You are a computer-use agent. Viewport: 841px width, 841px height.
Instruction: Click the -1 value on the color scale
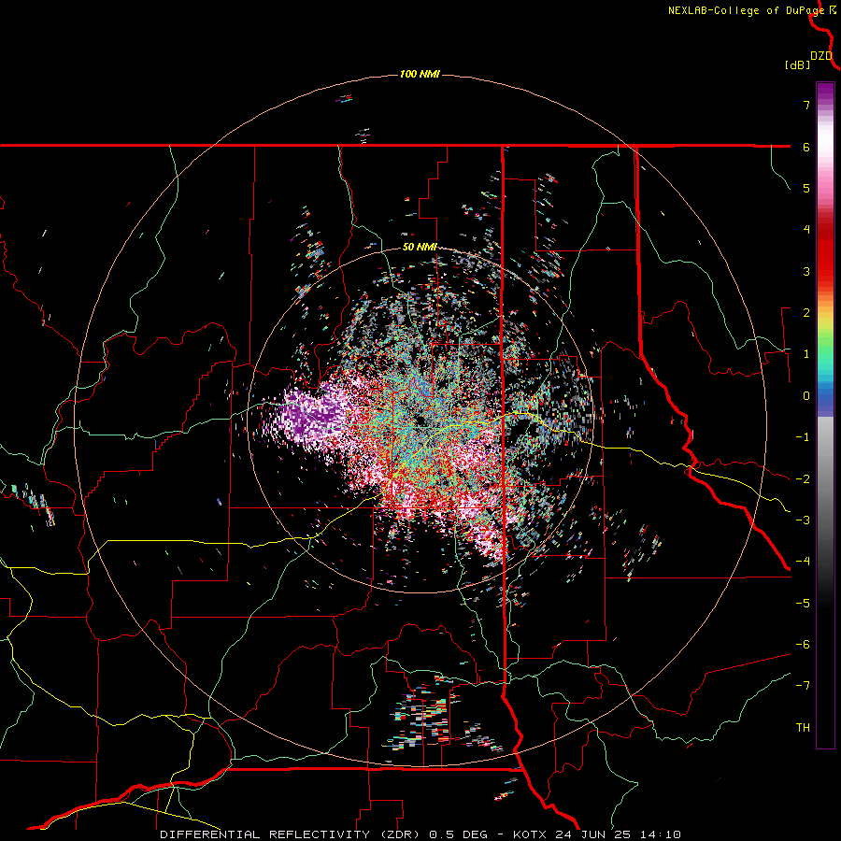click(803, 437)
